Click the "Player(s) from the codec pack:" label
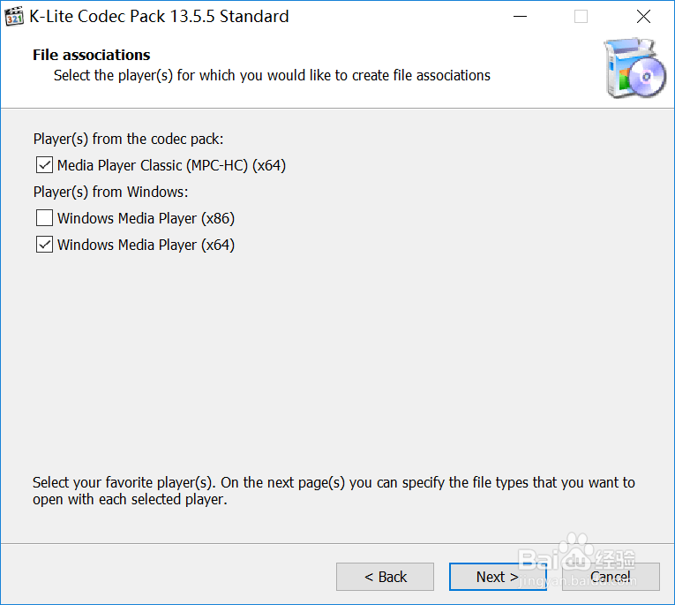This screenshot has width=675, height=605. pos(129,139)
